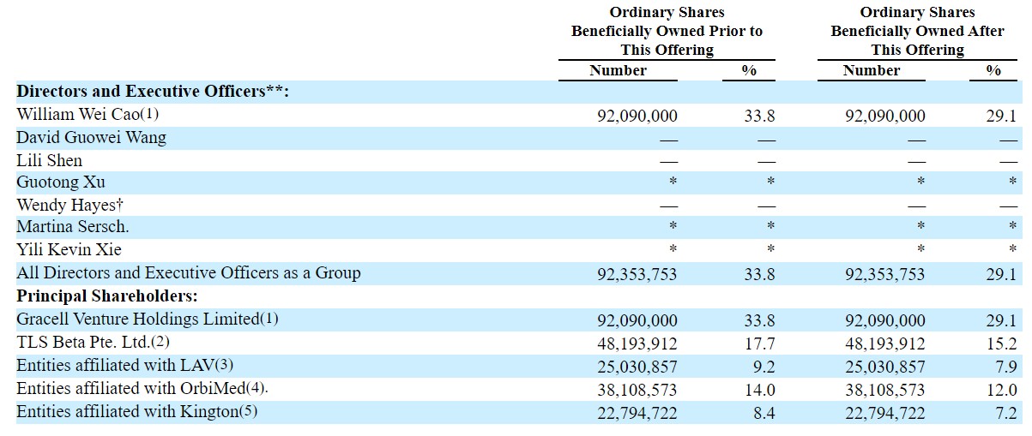The width and height of the screenshot is (1032, 436).
Task: Select the 12.0 after-offering percentage
Action: tap(1002, 391)
